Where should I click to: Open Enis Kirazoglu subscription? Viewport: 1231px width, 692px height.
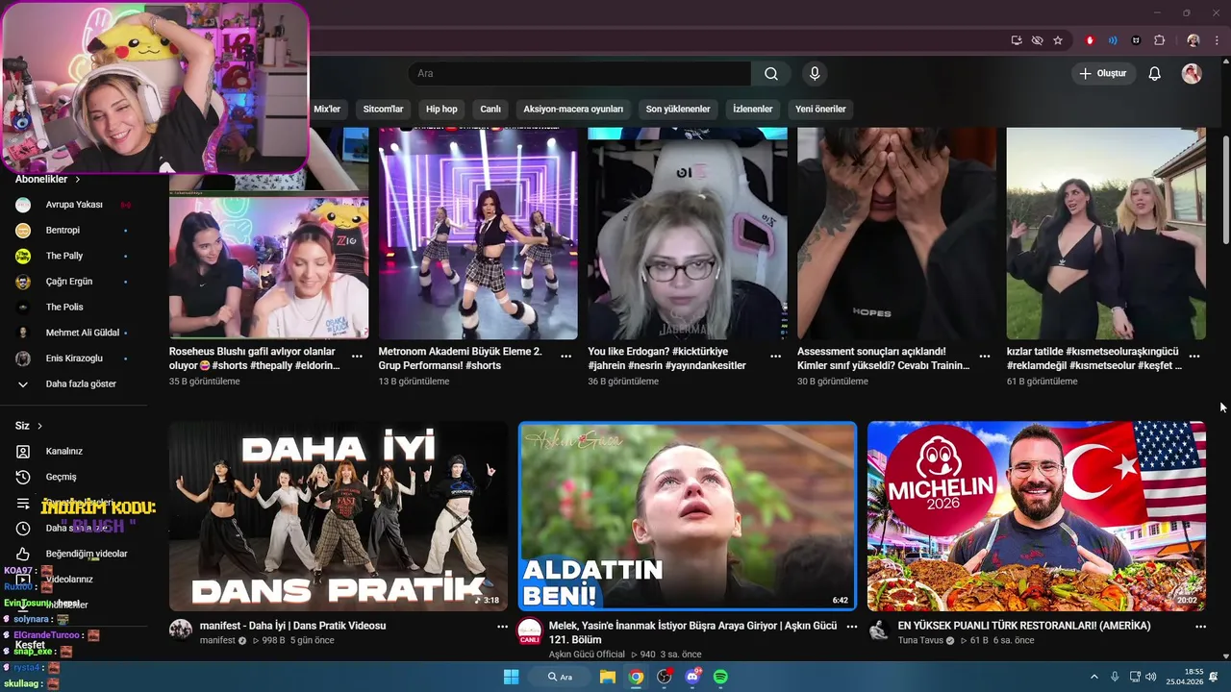(74, 358)
